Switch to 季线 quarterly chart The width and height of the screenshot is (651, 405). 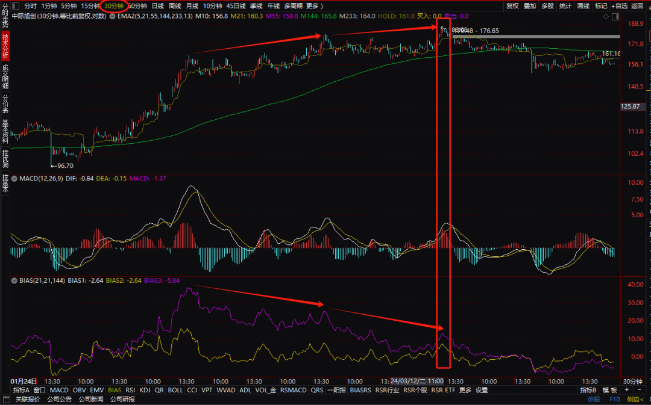point(256,6)
